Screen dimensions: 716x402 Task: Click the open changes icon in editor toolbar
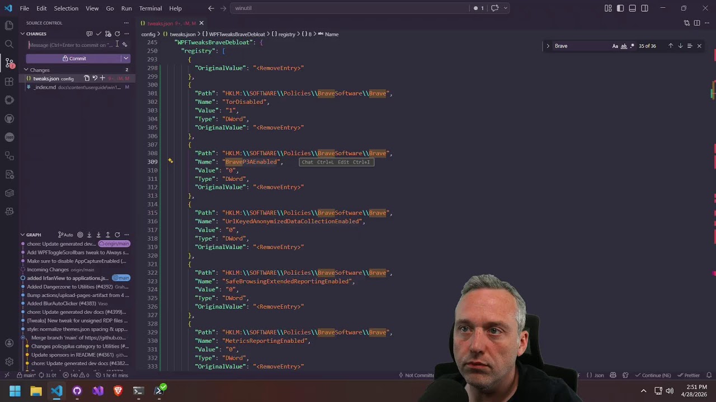click(687, 23)
